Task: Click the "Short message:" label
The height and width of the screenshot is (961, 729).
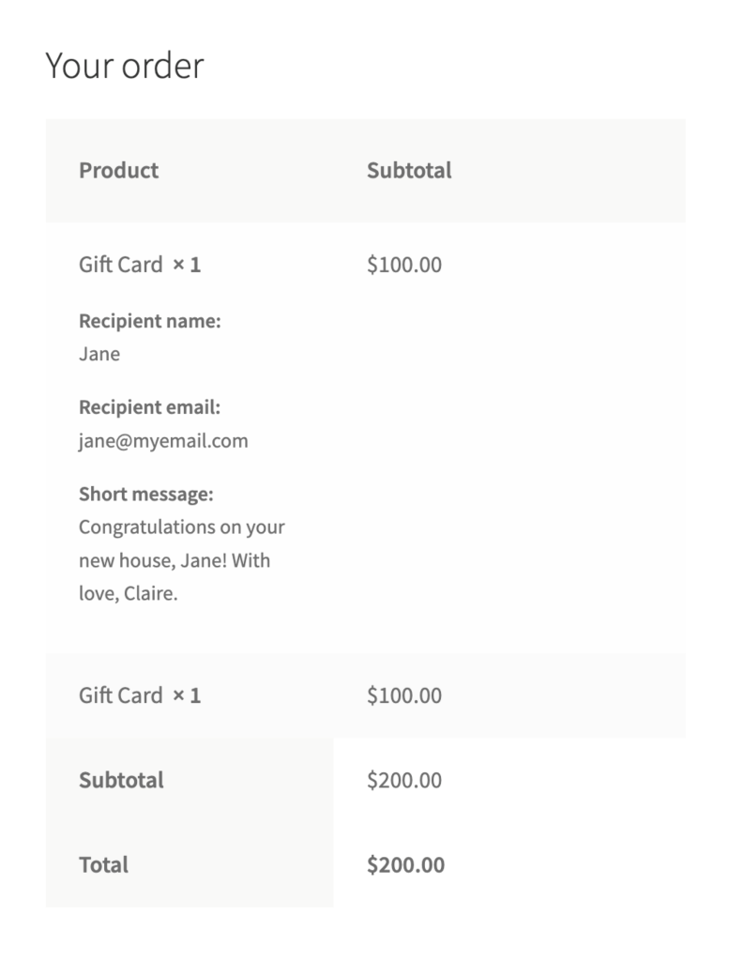Action: (145, 494)
